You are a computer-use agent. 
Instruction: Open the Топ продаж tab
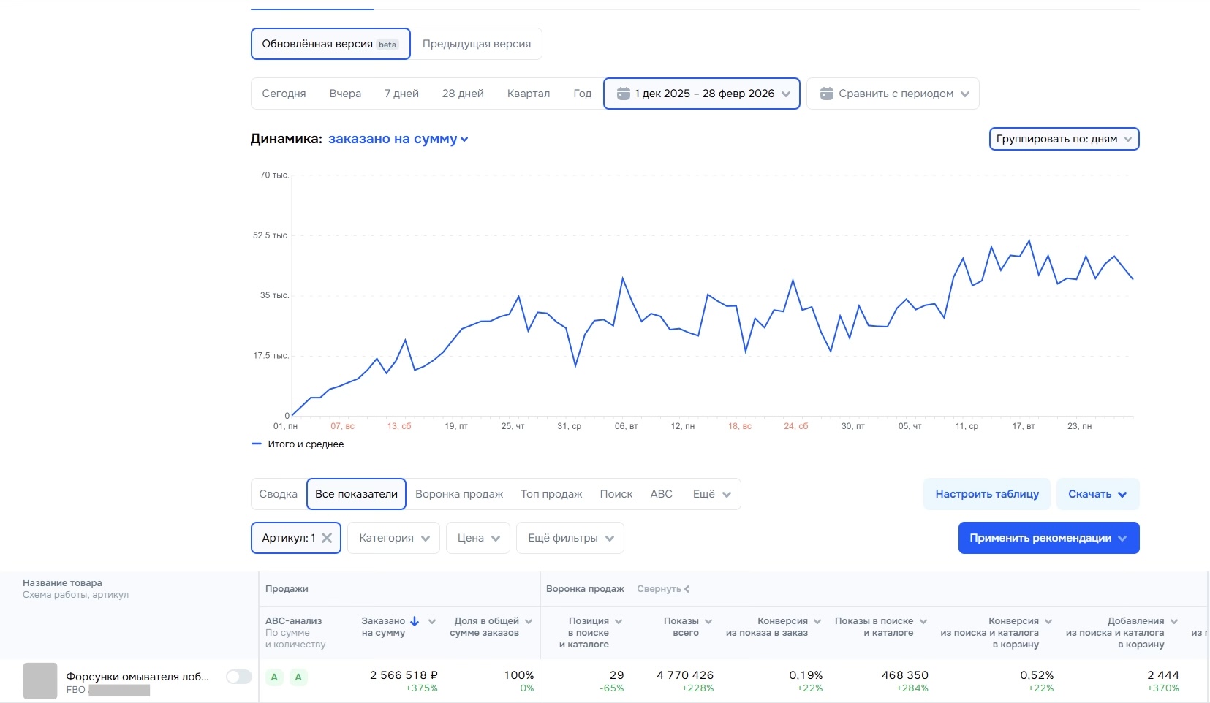551,494
